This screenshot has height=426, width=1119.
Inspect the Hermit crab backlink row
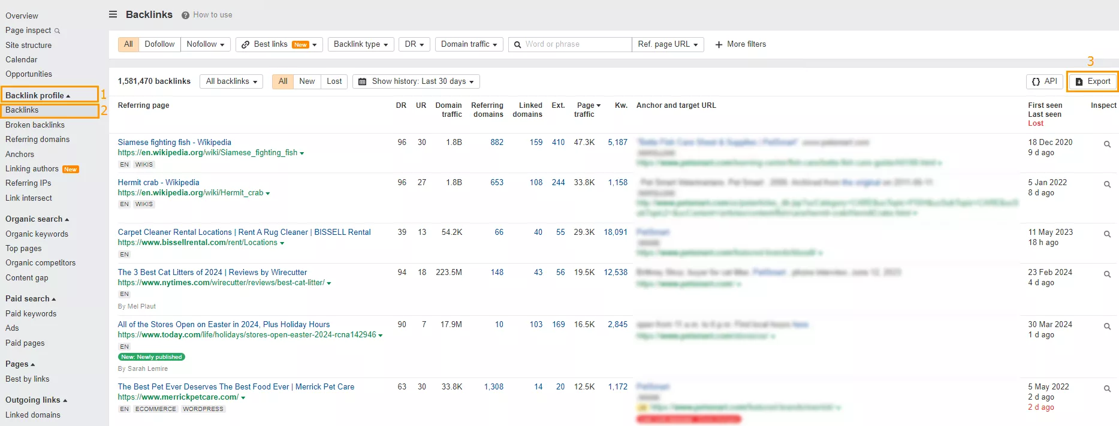(x=1107, y=184)
